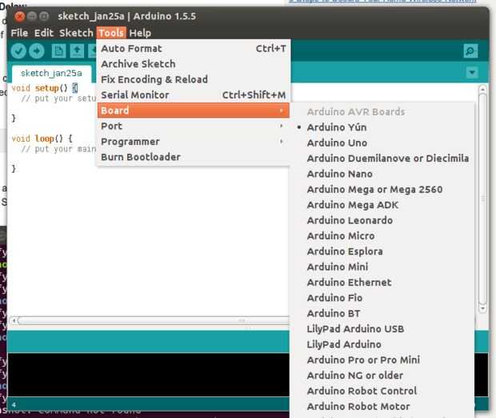Viewport: 496px width, 418px height.
Task: Choose Arduino Pro or Pro Mini
Action: point(382,360)
